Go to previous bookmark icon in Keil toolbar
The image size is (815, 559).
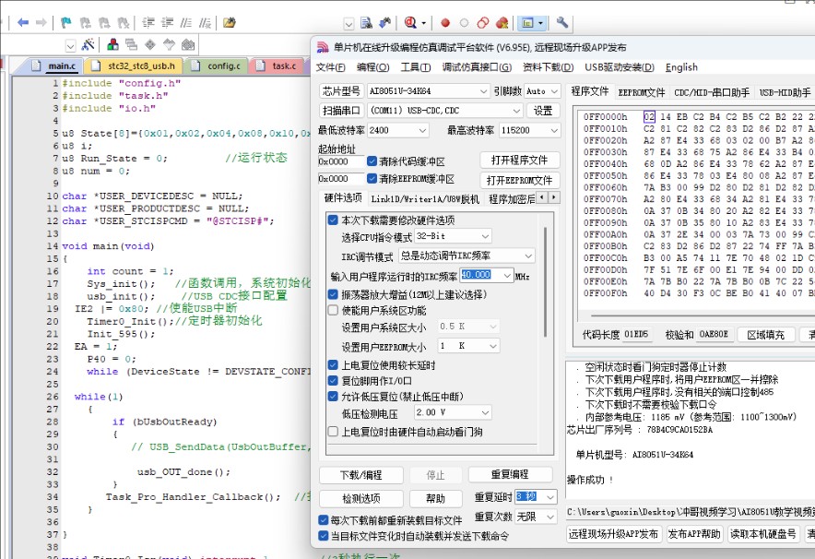coord(85,22)
